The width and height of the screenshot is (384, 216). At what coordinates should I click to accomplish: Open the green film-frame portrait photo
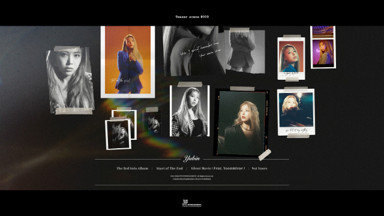pyautogui.click(x=242, y=122)
